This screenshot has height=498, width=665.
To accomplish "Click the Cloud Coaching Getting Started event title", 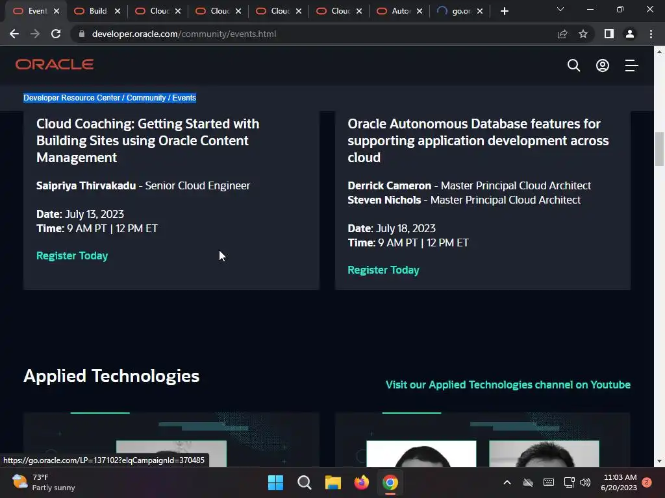I will pyautogui.click(x=147, y=141).
